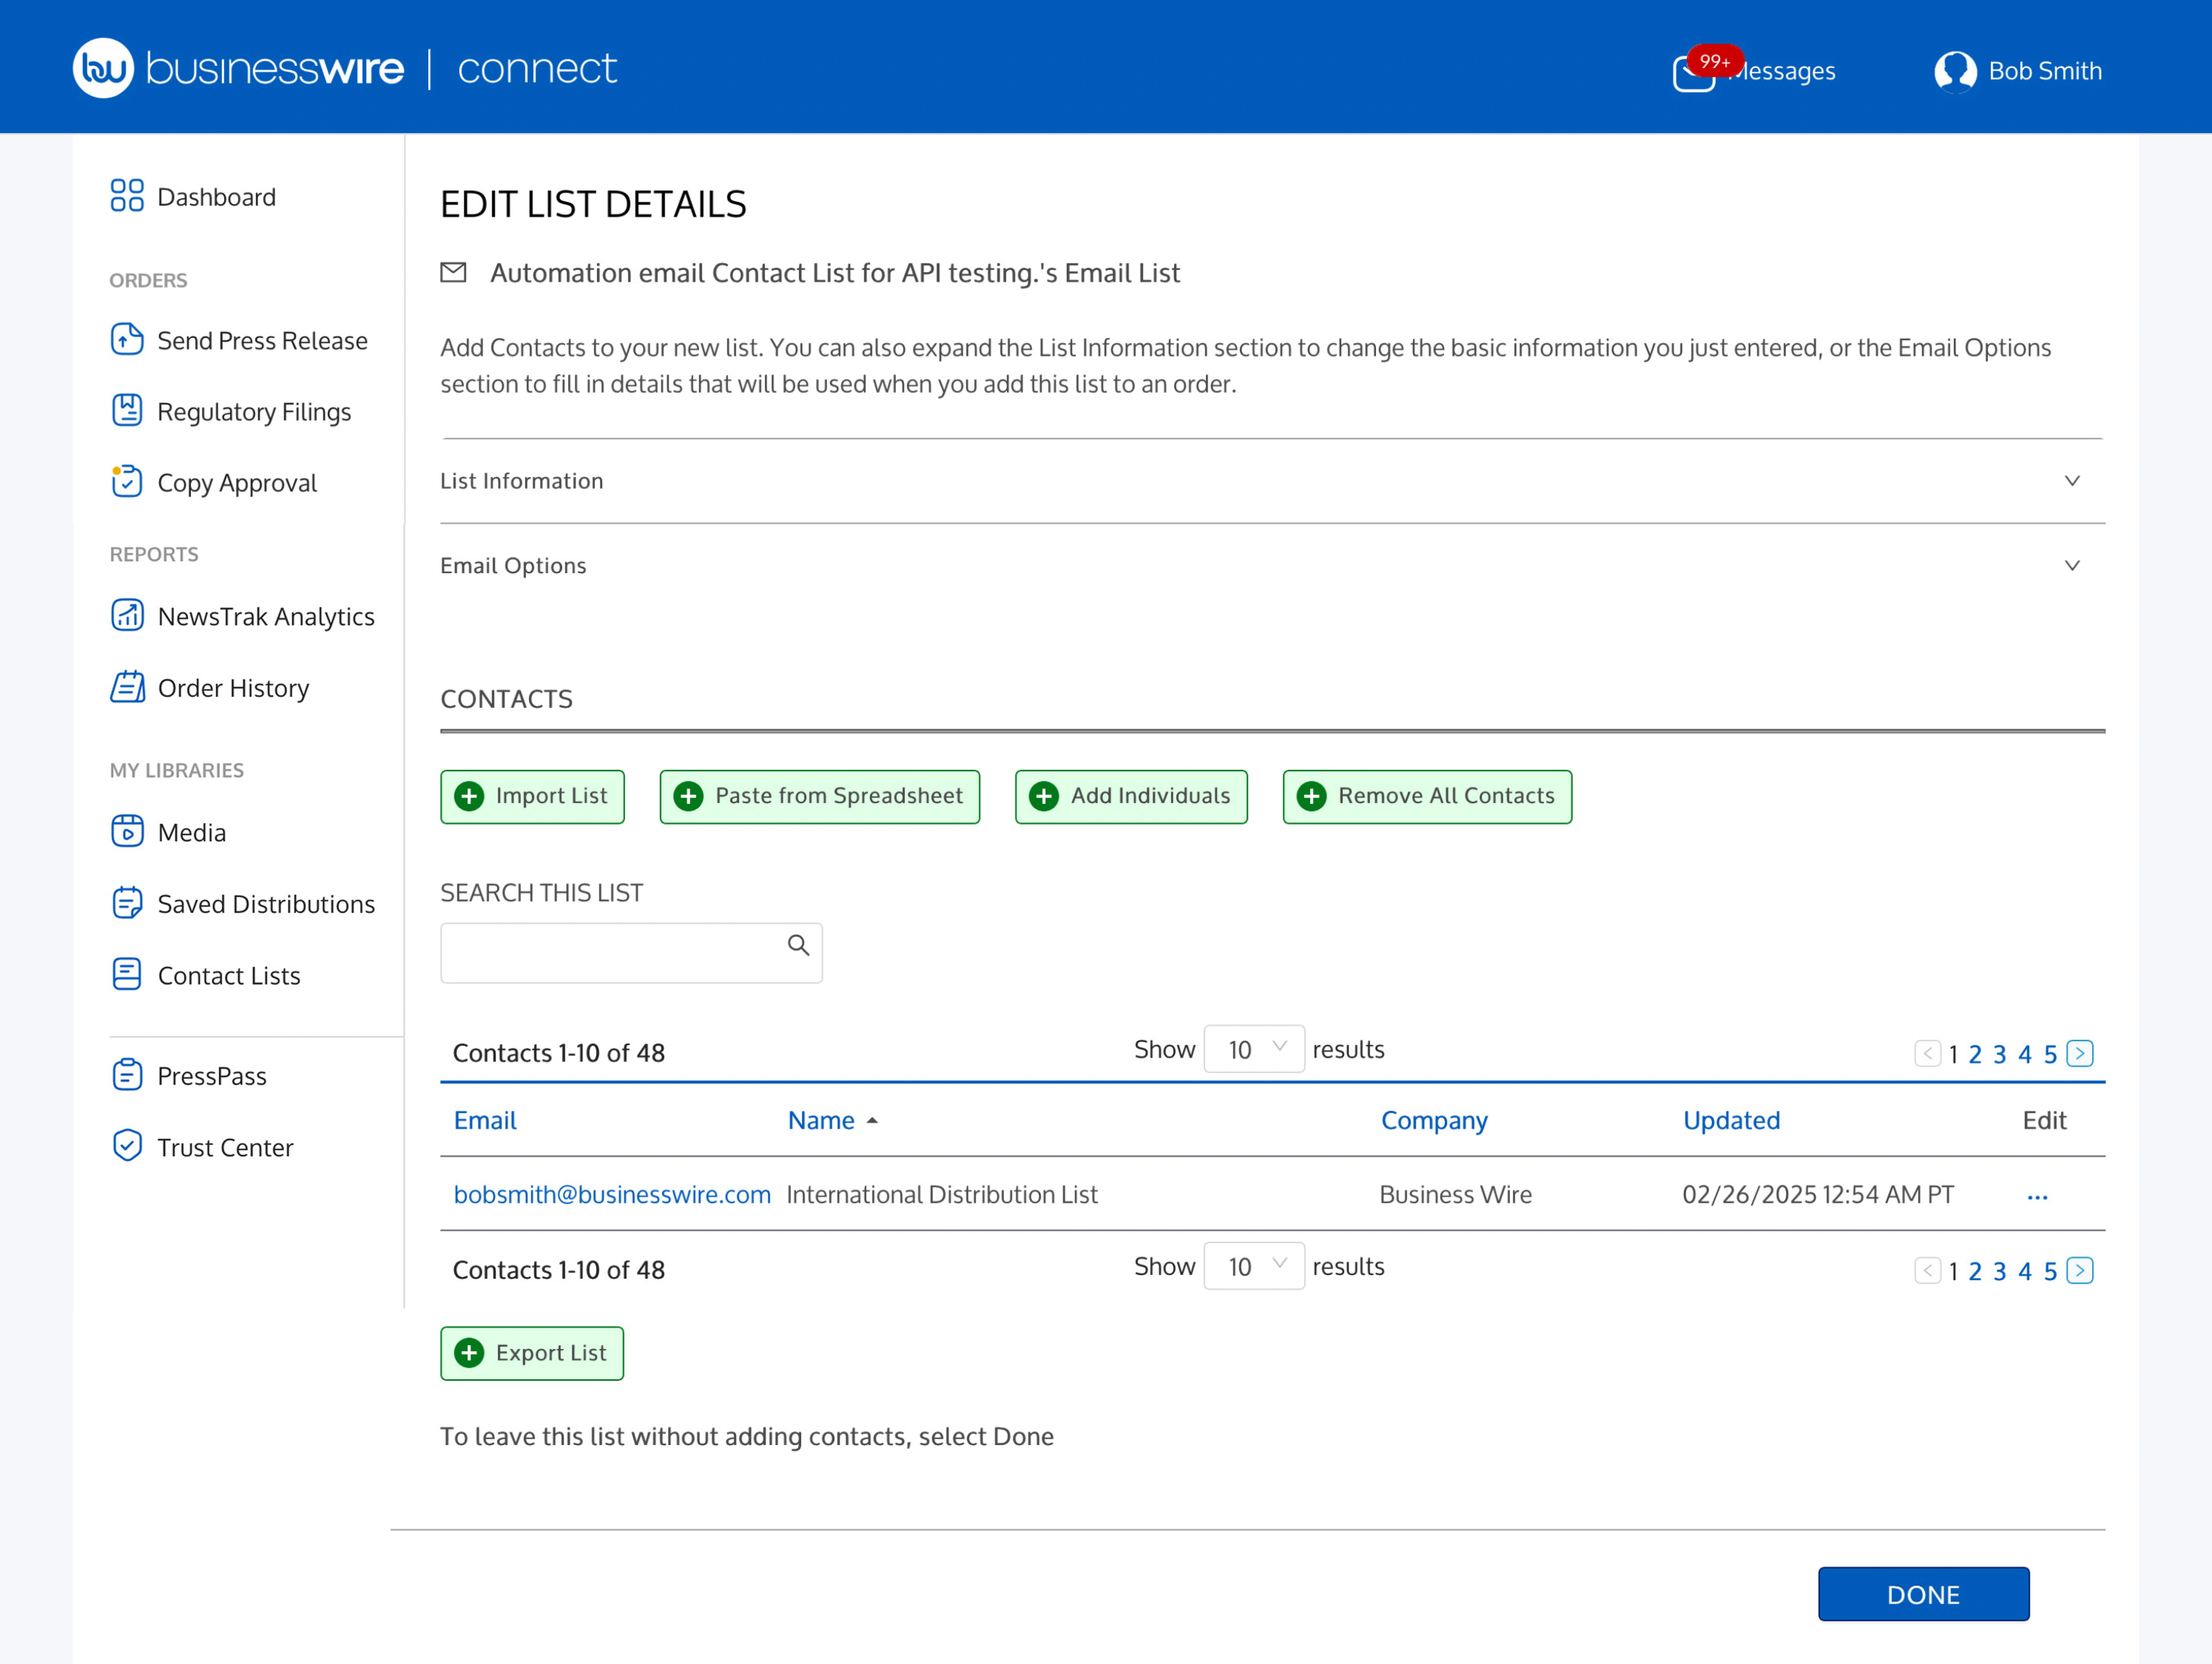Open NewsTrak Analytics menu item
This screenshot has width=2212, height=1664.
243,617
